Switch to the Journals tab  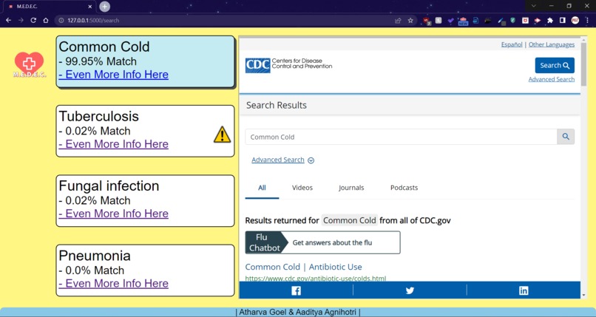(x=351, y=188)
